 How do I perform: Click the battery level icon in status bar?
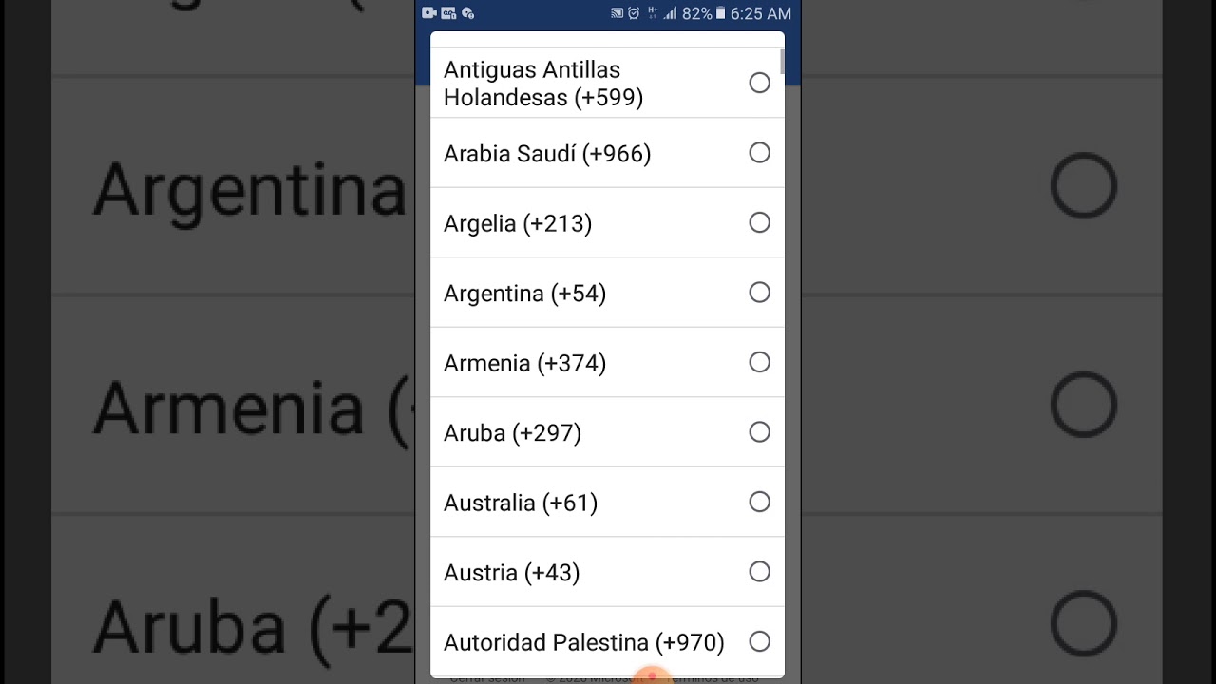coord(720,13)
